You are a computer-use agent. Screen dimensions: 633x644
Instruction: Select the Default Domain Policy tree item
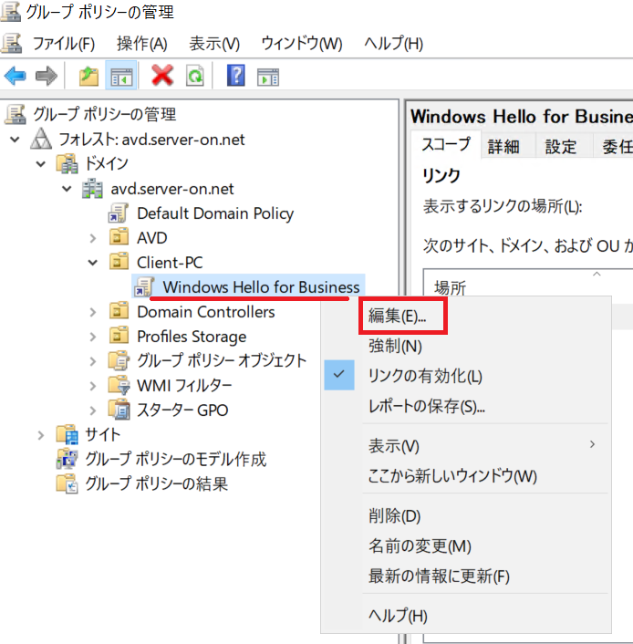215,213
